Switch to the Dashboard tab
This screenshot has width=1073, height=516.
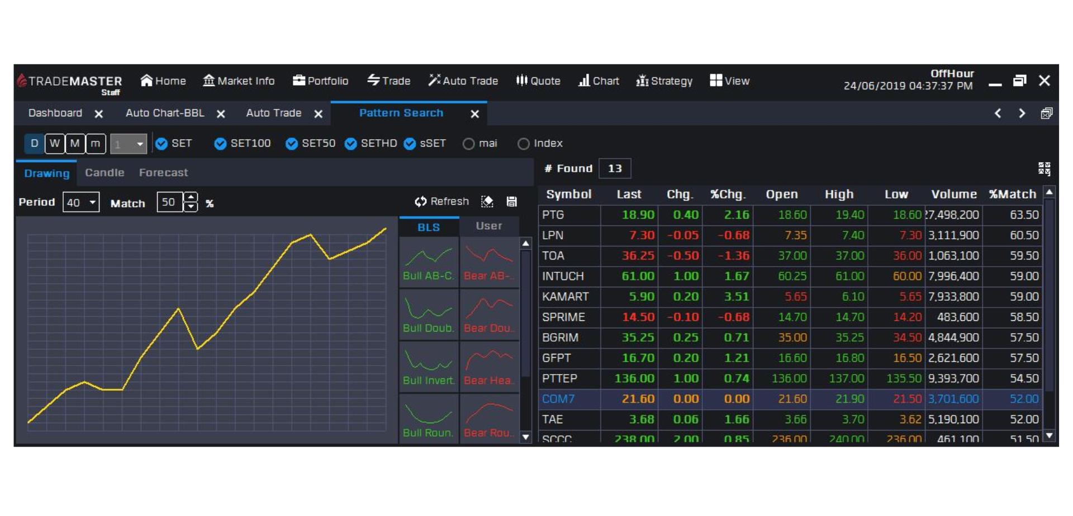(55, 113)
